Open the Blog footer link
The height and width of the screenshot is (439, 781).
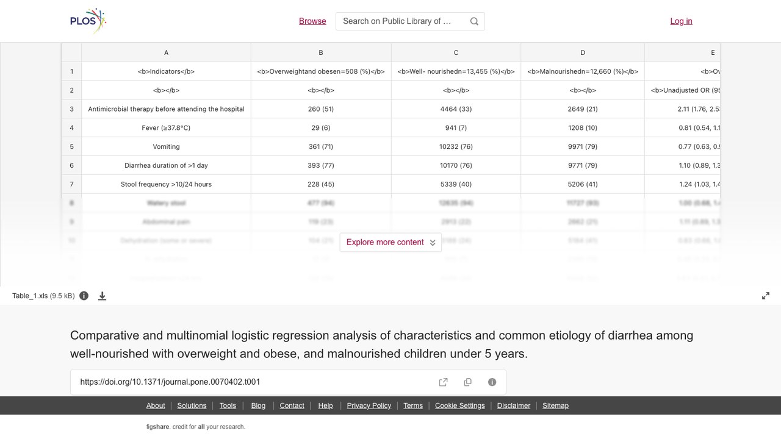click(258, 405)
